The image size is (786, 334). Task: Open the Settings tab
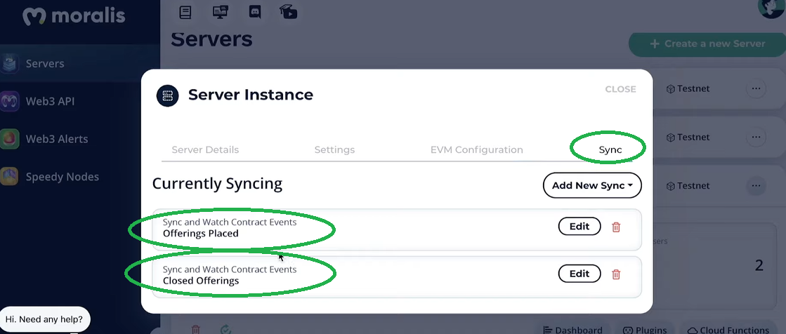[334, 149]
